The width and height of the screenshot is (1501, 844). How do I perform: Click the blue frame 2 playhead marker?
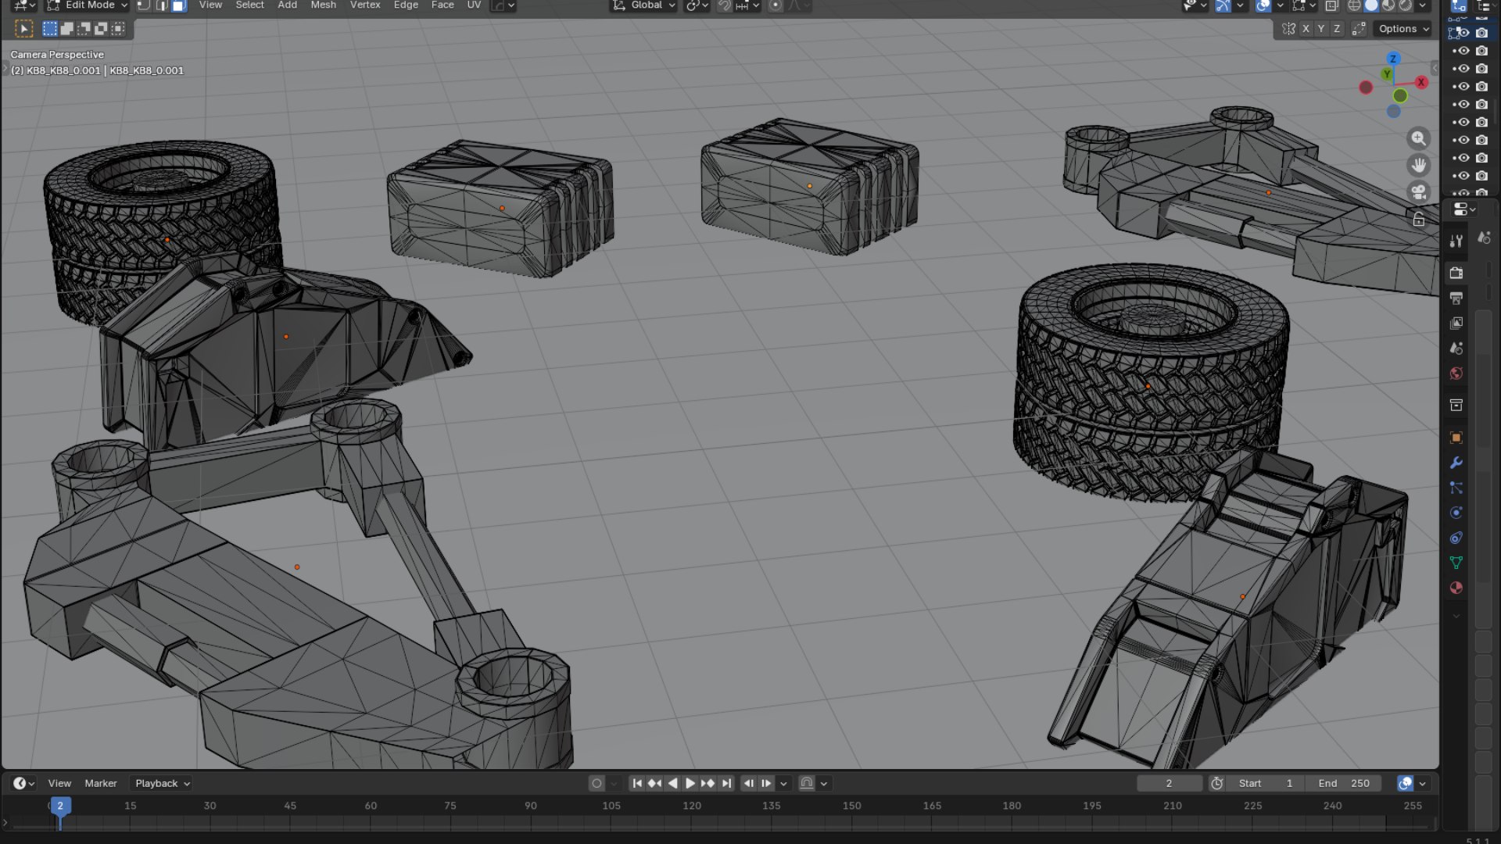(x=60, y=806)
